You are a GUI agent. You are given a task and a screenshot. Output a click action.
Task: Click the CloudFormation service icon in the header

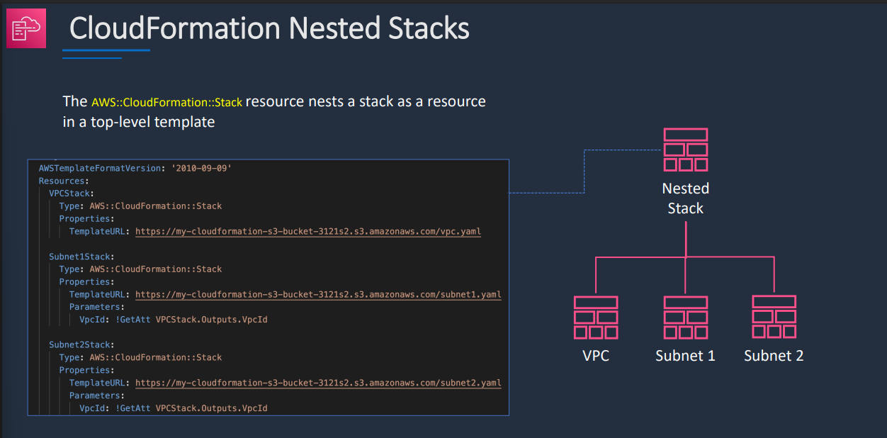[x=26, y=28]
